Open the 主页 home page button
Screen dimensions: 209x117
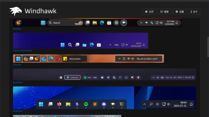tap(149, 12)
